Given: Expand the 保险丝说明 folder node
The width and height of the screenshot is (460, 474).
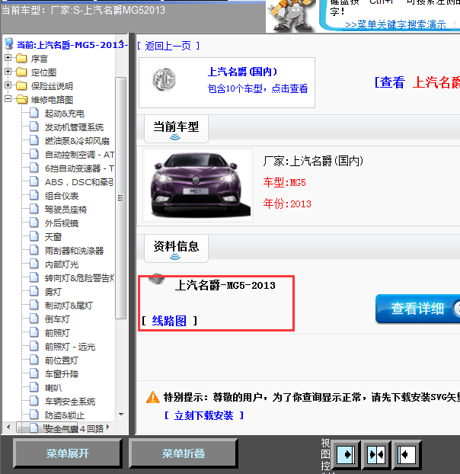Looking at the screenshot, I should 8,85.
